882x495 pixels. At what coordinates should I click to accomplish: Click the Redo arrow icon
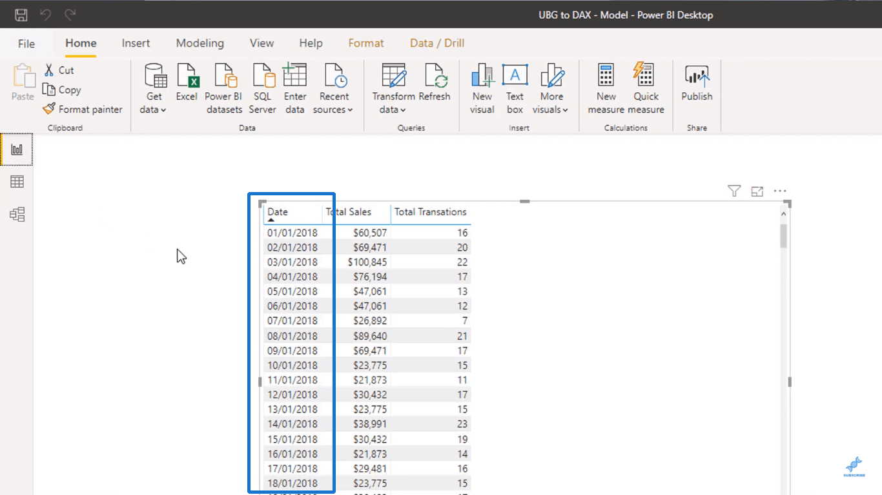tap(70, 14)
